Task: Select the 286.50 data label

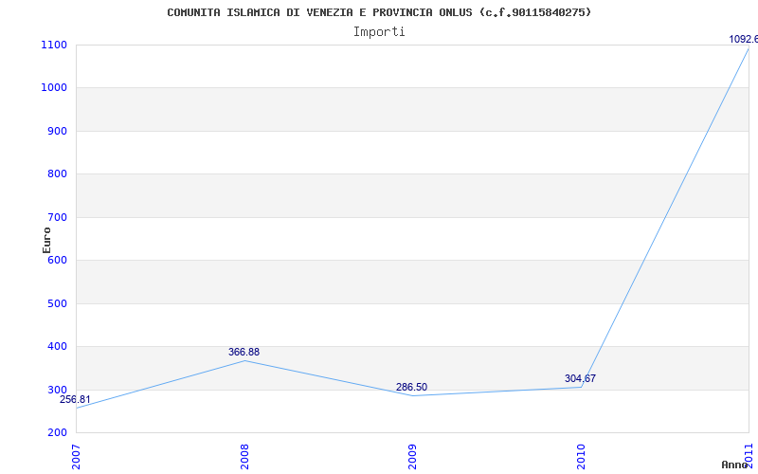Action: pos(412,387)
